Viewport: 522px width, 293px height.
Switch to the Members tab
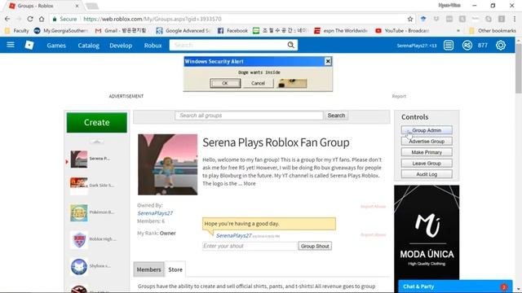click(148, 269)
